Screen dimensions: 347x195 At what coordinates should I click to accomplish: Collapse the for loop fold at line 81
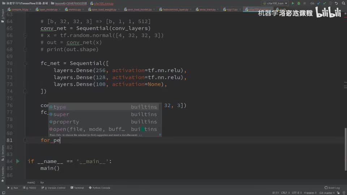click(x=25, y=140)
